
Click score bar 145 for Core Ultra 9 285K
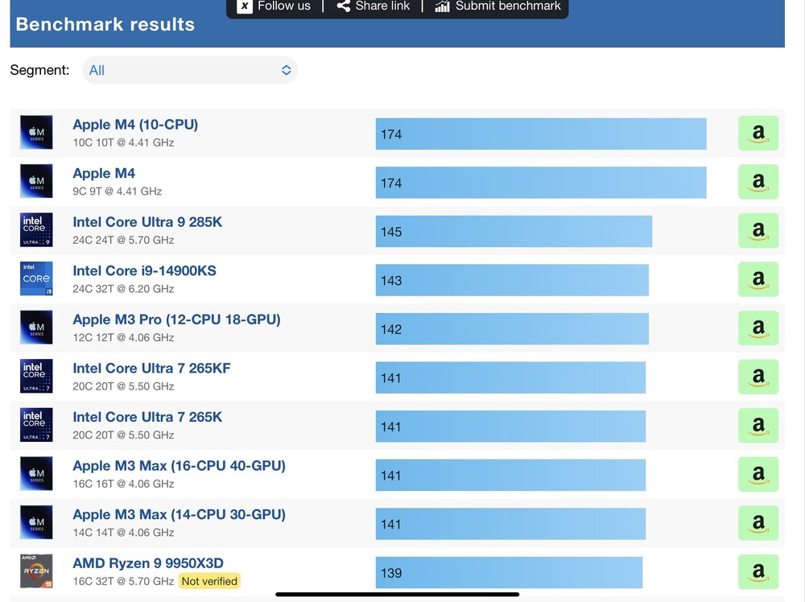[514, 232]
